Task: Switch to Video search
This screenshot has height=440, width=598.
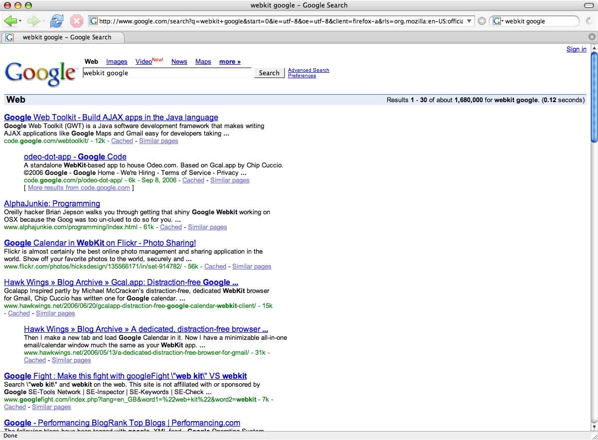Action: [144, 62]
